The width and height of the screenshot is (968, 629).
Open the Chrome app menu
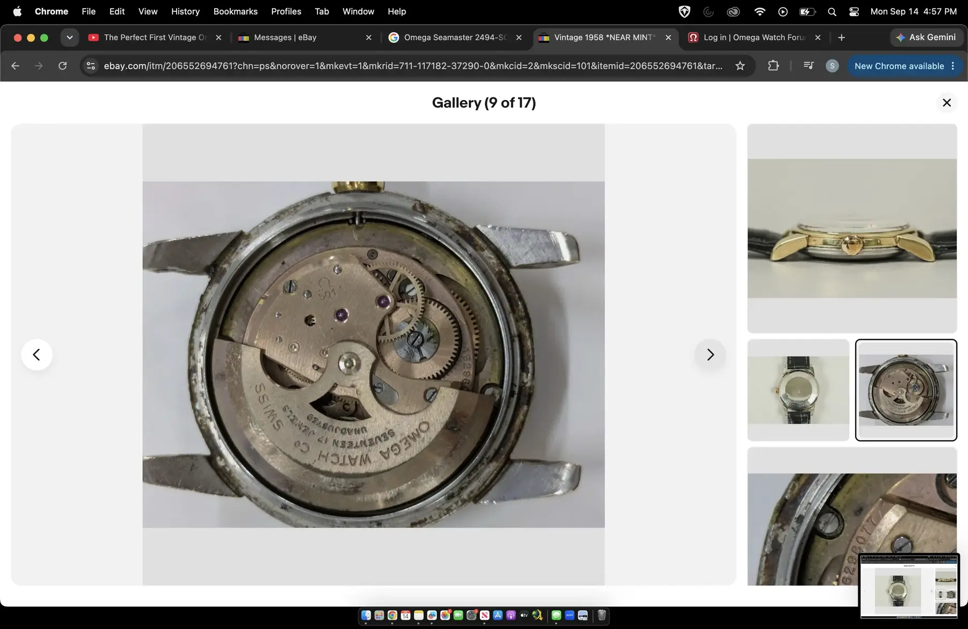click(51, 11)
